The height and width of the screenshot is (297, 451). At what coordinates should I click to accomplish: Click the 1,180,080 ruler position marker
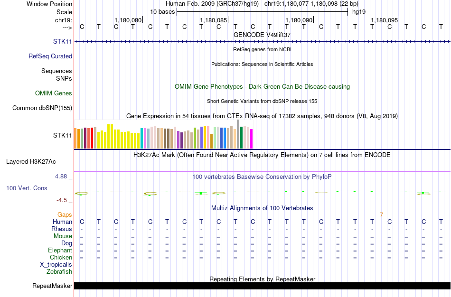click(128, 20)
